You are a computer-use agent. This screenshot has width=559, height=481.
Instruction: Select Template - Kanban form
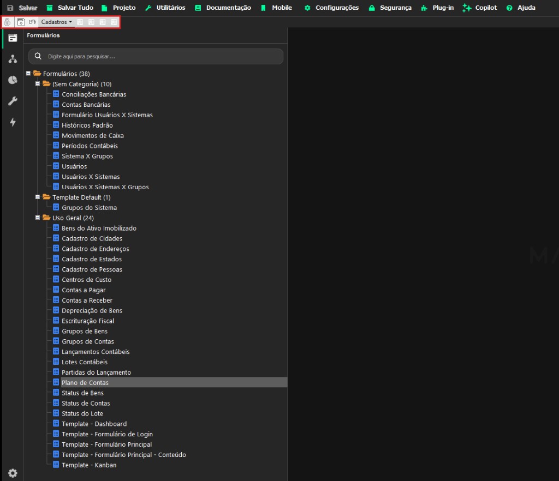point(89,465)
